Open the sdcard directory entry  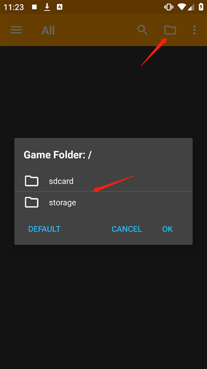pos(103,181)
